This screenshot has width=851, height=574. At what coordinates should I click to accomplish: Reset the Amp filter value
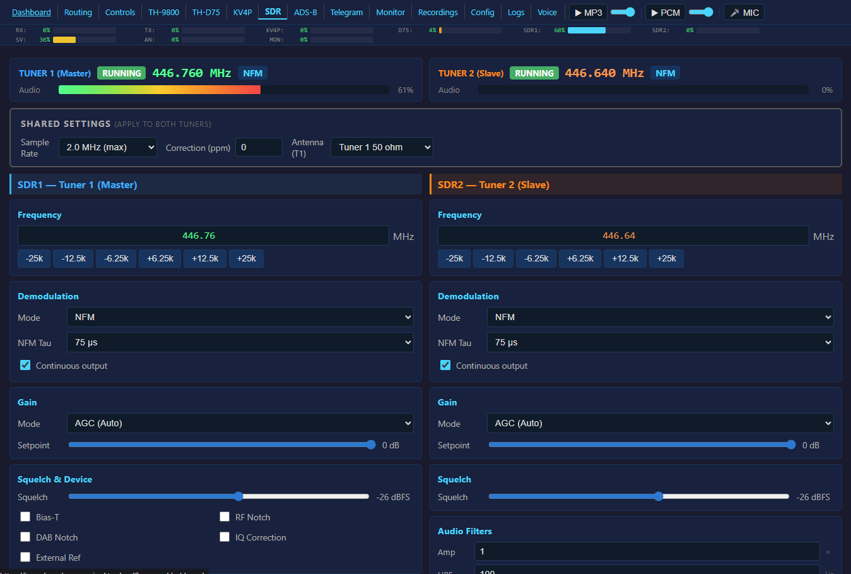pyautogui.click(x=828, y=552)
